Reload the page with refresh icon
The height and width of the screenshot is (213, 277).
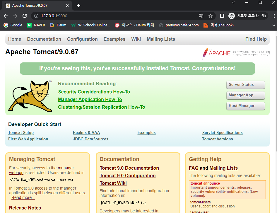pyautogui.click(x=25, y=16)
